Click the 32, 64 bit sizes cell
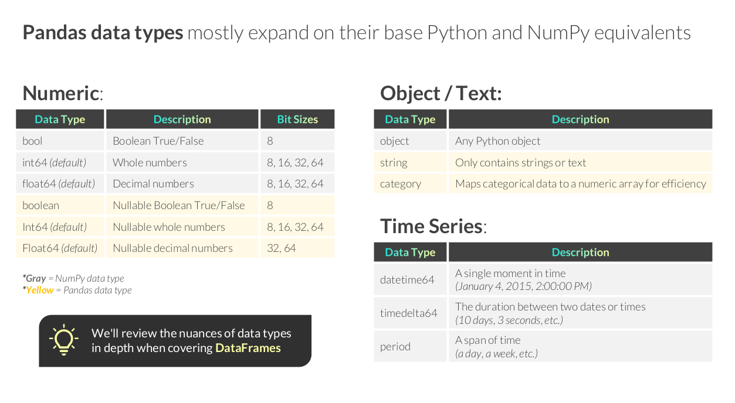This screenshot has width=735, height=403. click(282, 248)
